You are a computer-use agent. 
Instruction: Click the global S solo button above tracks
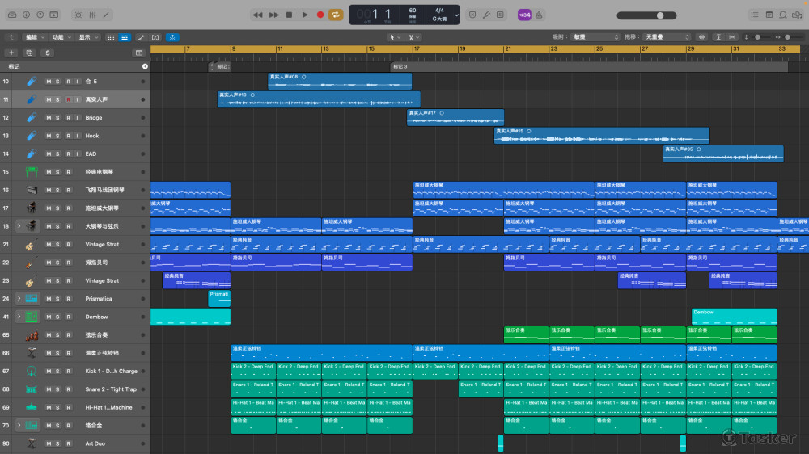coord(48,53)
